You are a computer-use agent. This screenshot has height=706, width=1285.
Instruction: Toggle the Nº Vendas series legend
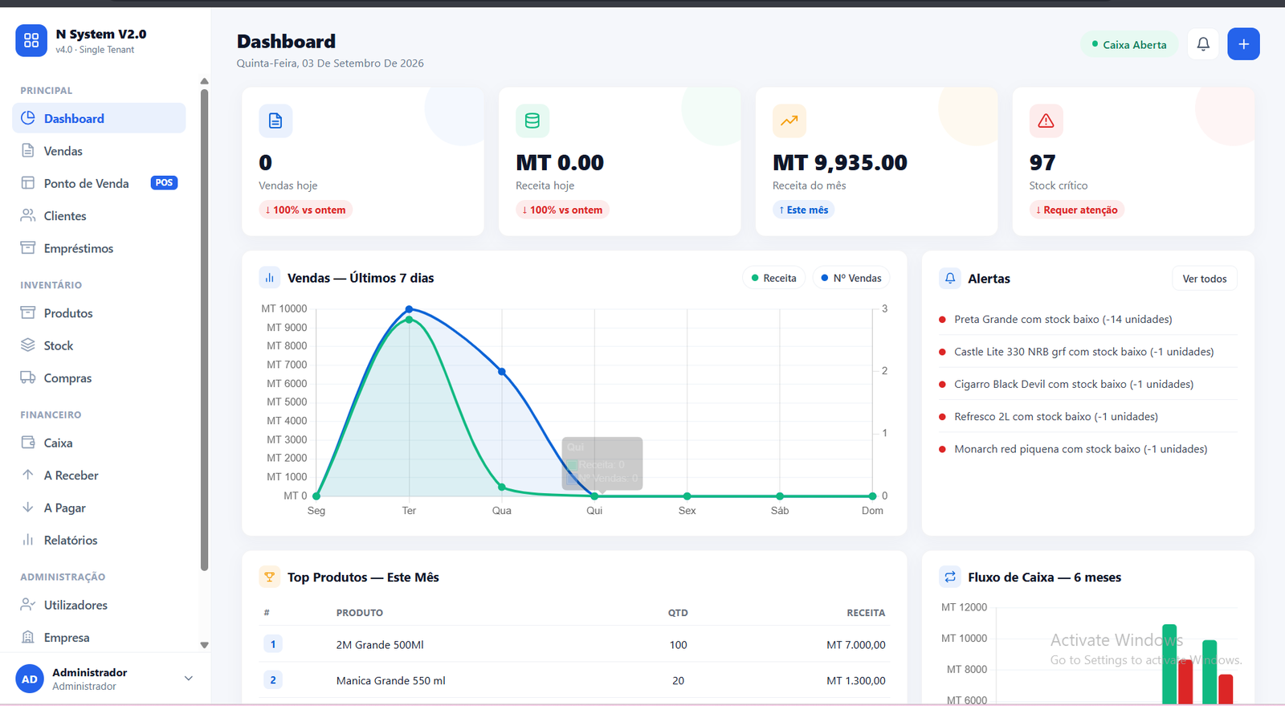click(x=851, y=278)
